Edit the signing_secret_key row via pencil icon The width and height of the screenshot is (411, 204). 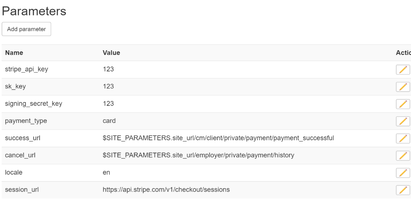coord(403,104)
